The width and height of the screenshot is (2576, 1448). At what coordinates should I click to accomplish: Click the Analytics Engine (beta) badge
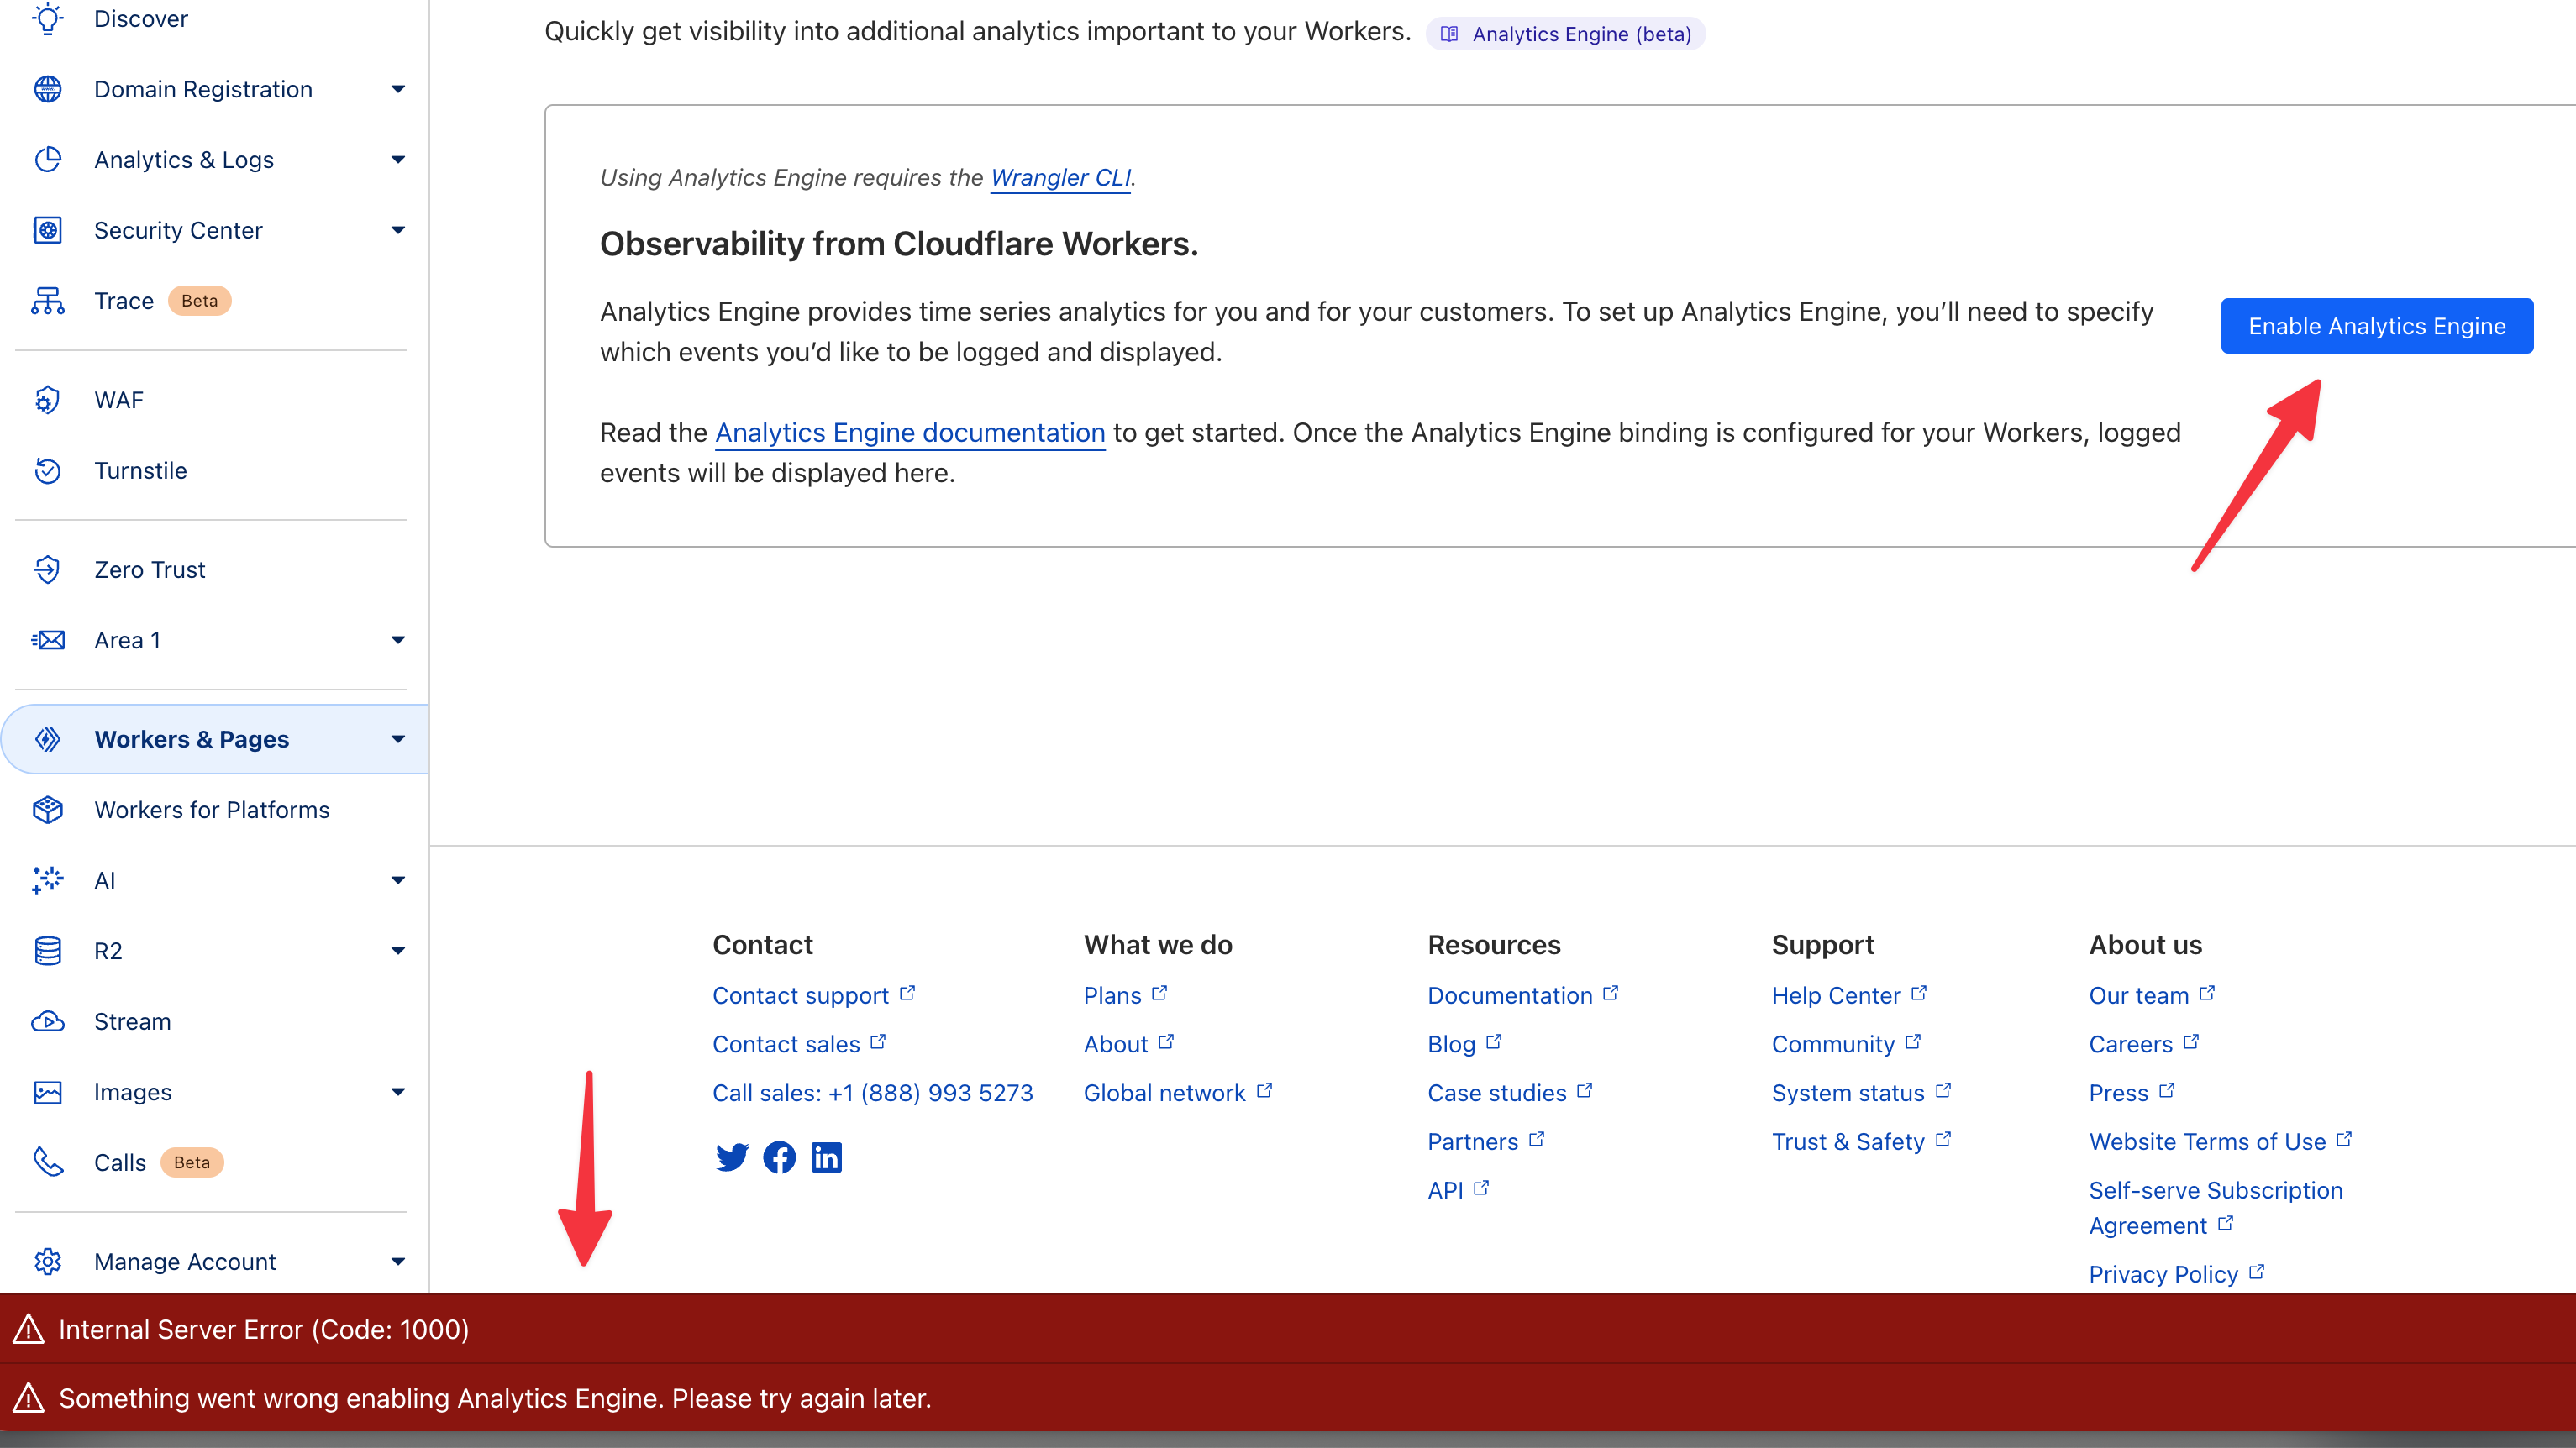(x=1565, y=34)
